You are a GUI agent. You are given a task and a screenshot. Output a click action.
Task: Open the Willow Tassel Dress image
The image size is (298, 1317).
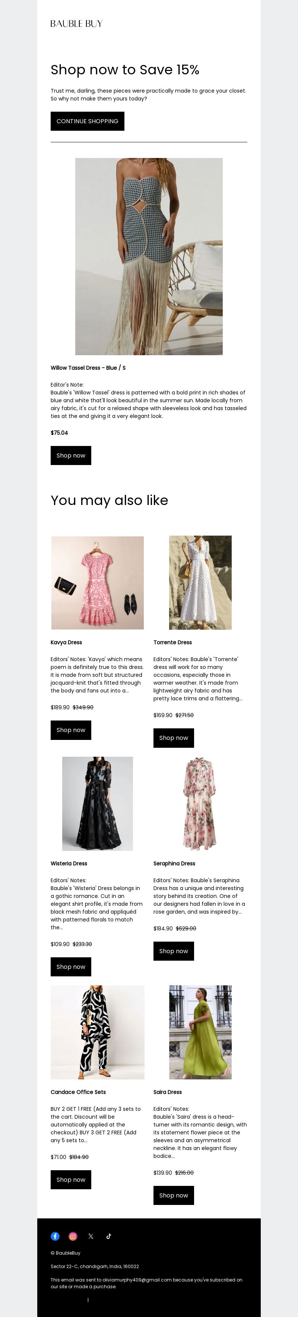pos(149,257)
